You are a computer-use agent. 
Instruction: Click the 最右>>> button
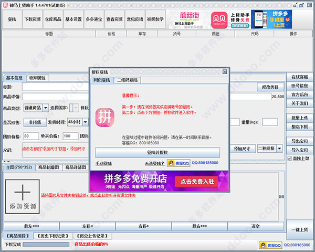point(199,226)
